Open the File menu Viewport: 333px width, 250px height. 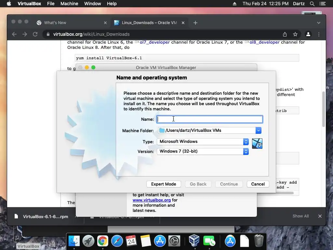coord(51,4)
